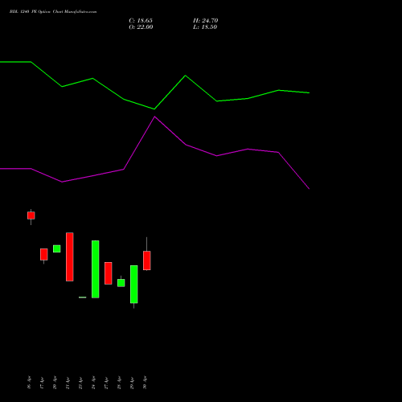Image resolution: width=402 pixels, height=402 pixels.
Task: Click the tall red candle for 21 Apr
Action: 70,256
